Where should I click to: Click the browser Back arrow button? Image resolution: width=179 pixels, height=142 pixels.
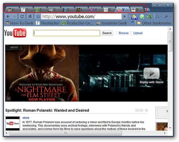point(8,16)
